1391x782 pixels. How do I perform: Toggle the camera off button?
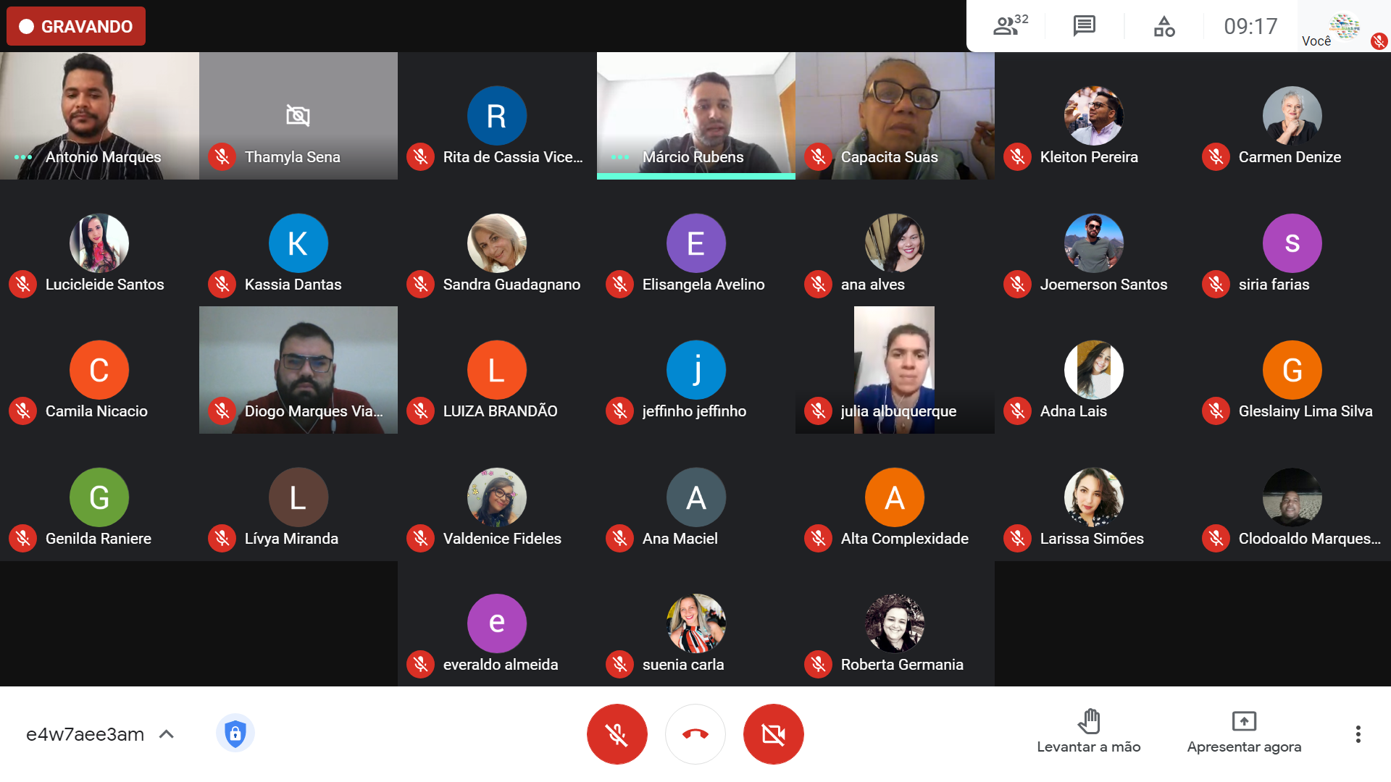[x=774, y=733]
